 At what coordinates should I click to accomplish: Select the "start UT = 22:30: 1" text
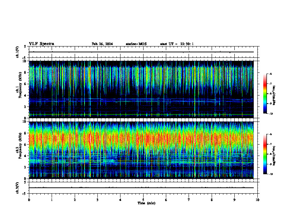click(x=177, y=44)
